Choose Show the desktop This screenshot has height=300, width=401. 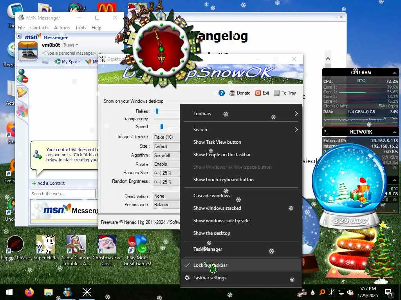pyautogui.click(x=241, y=233)
